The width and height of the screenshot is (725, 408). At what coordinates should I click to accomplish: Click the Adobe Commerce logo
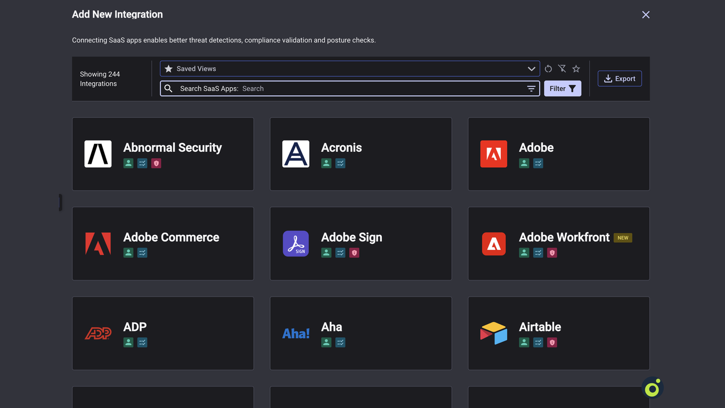pyautogui.click(x=98, y=244)
